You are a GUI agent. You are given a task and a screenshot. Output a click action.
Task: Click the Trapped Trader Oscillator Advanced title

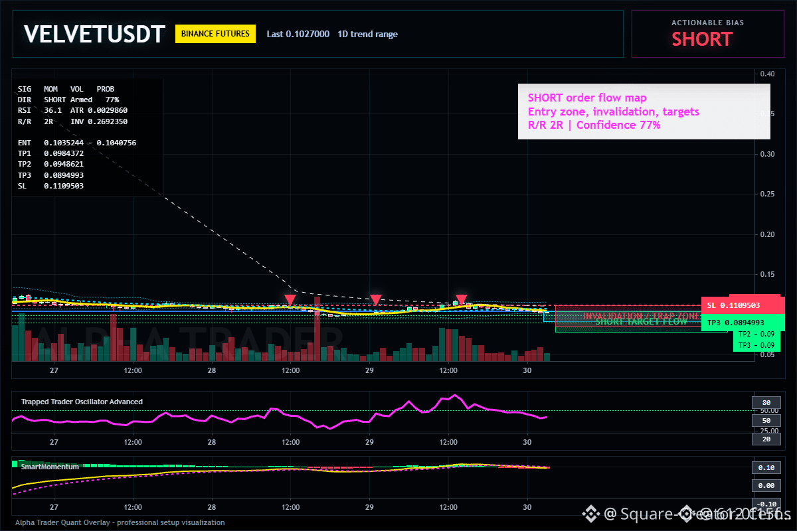click(82, 402)
